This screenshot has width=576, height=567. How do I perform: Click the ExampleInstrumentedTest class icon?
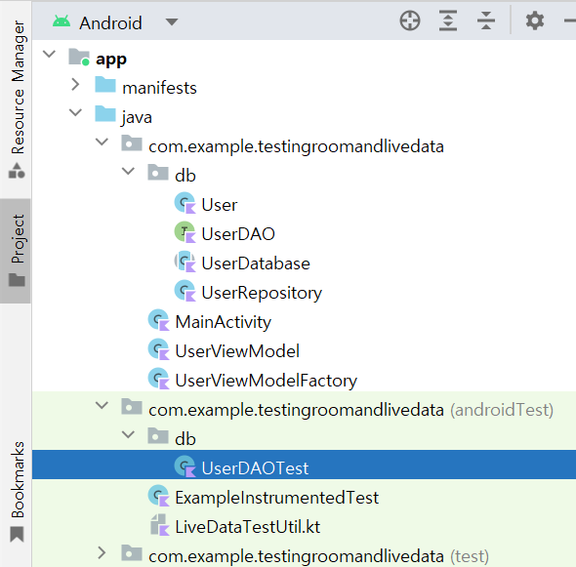tap(158, 496)
